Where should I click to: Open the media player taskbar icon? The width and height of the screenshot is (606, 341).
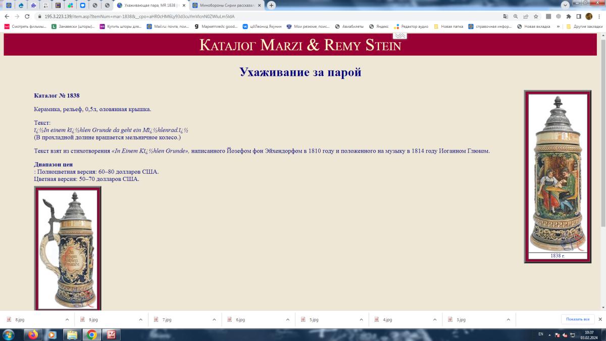tap(52, 334)
